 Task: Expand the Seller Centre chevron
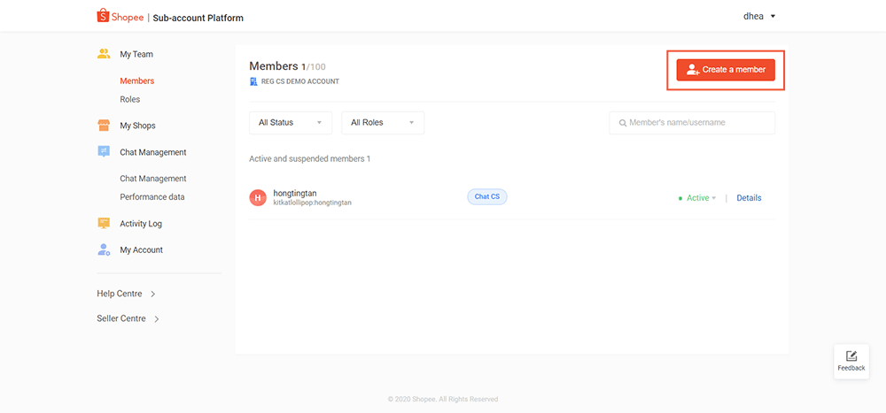[x=157, y=318]
